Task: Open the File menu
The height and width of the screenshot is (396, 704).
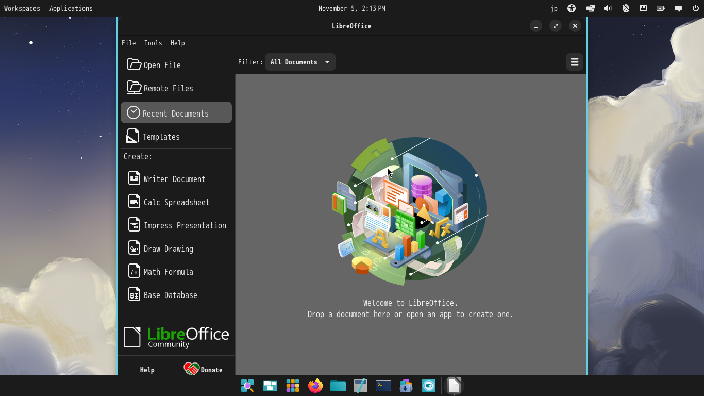Action: (128, 43)
